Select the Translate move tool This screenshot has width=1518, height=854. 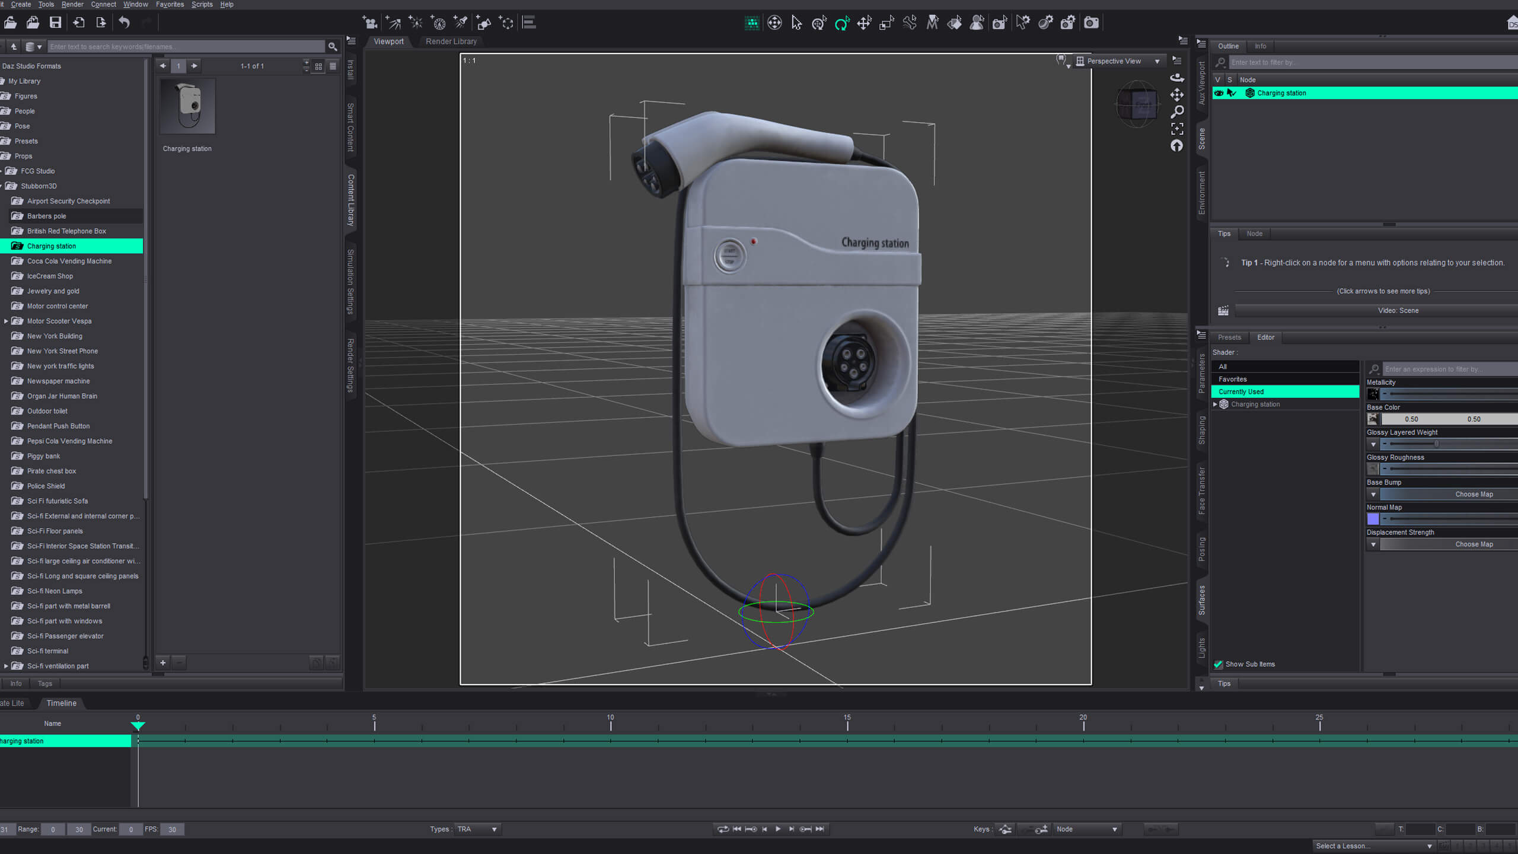[x=865, y=23]
